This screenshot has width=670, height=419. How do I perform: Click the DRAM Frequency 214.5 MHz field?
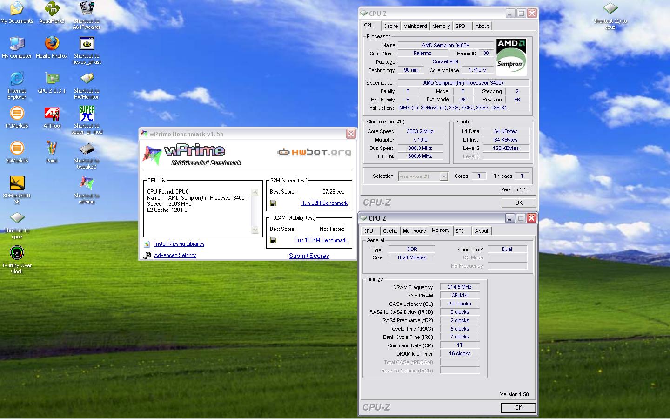pyautogui.click(x=460, y=287)
